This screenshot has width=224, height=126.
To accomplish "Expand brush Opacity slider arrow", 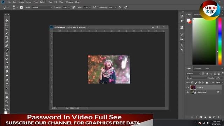I will pyautogui.click(x=69, y=7).
